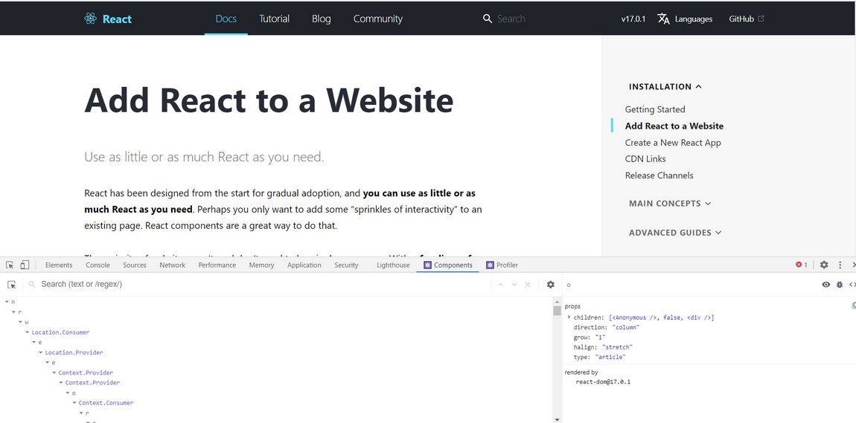
Task: Activate DevTools inspect element cursor icon
Action: [10, 265]
